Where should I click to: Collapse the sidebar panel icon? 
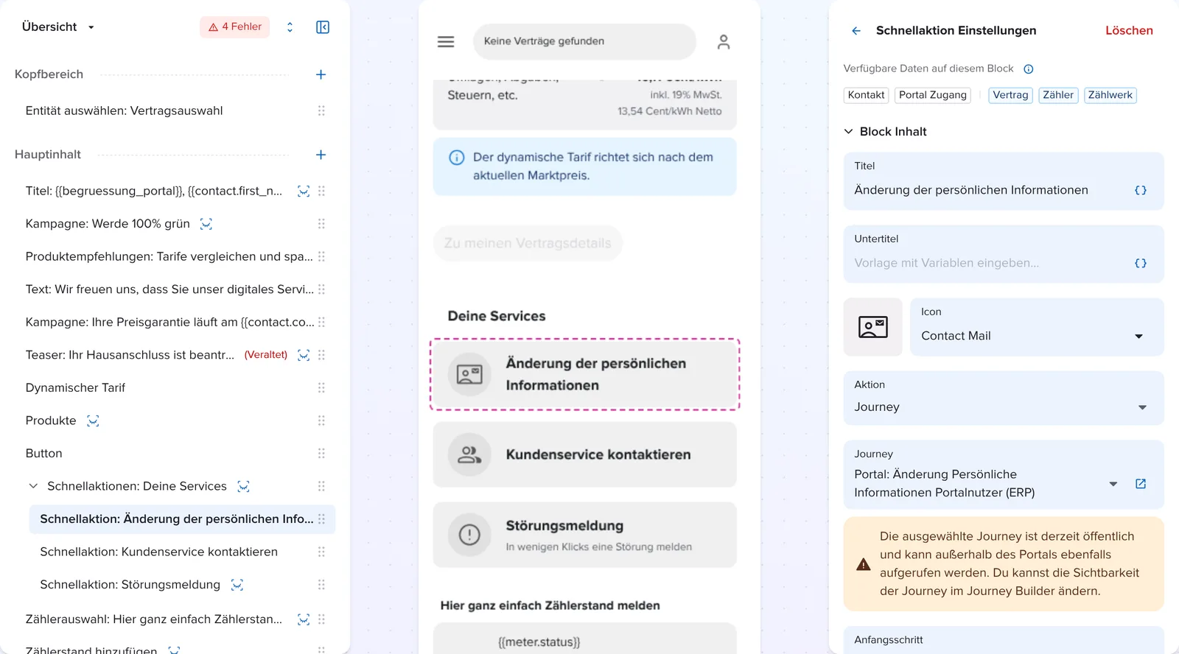click(323, 27)
